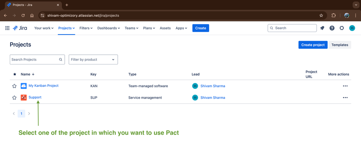This screenshot has height=143, width=361.
Task: Star the My Kanban Project
Action: click(14, 86)
